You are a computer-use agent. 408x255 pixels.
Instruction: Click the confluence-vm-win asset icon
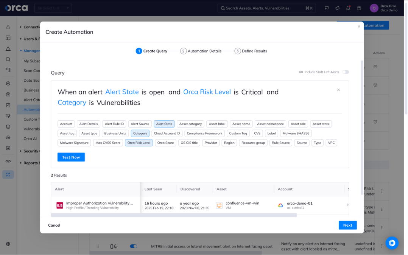(220, 205)
